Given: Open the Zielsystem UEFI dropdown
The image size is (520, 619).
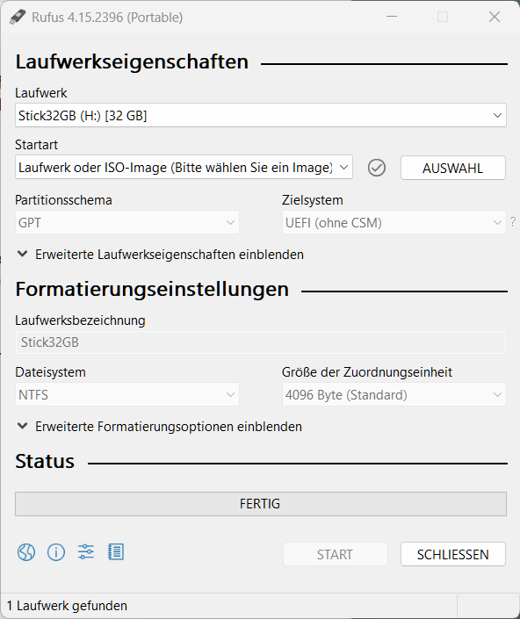Looking at the screenshot, I should 394,222.
